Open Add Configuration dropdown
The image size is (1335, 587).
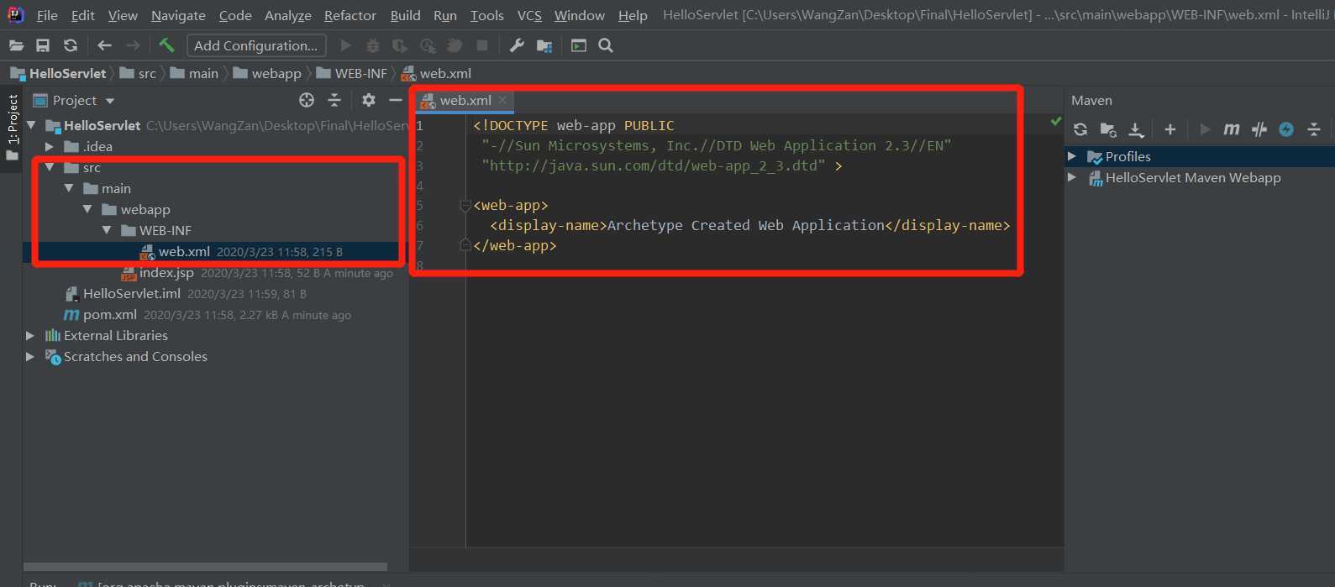click(256, 45)
